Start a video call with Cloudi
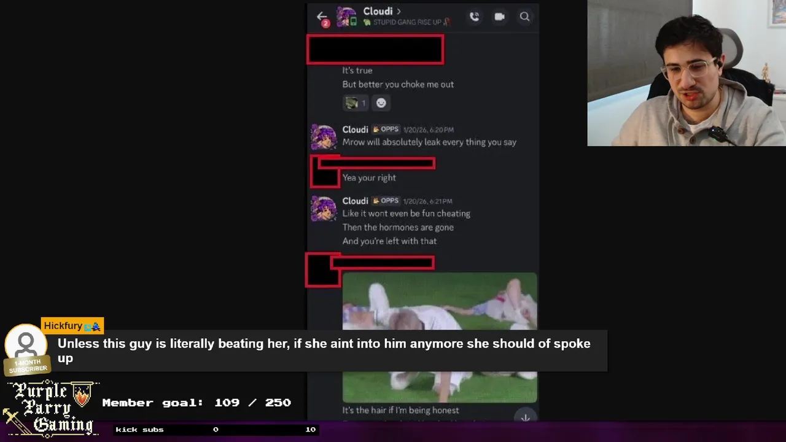 click(x=499, y=17)
